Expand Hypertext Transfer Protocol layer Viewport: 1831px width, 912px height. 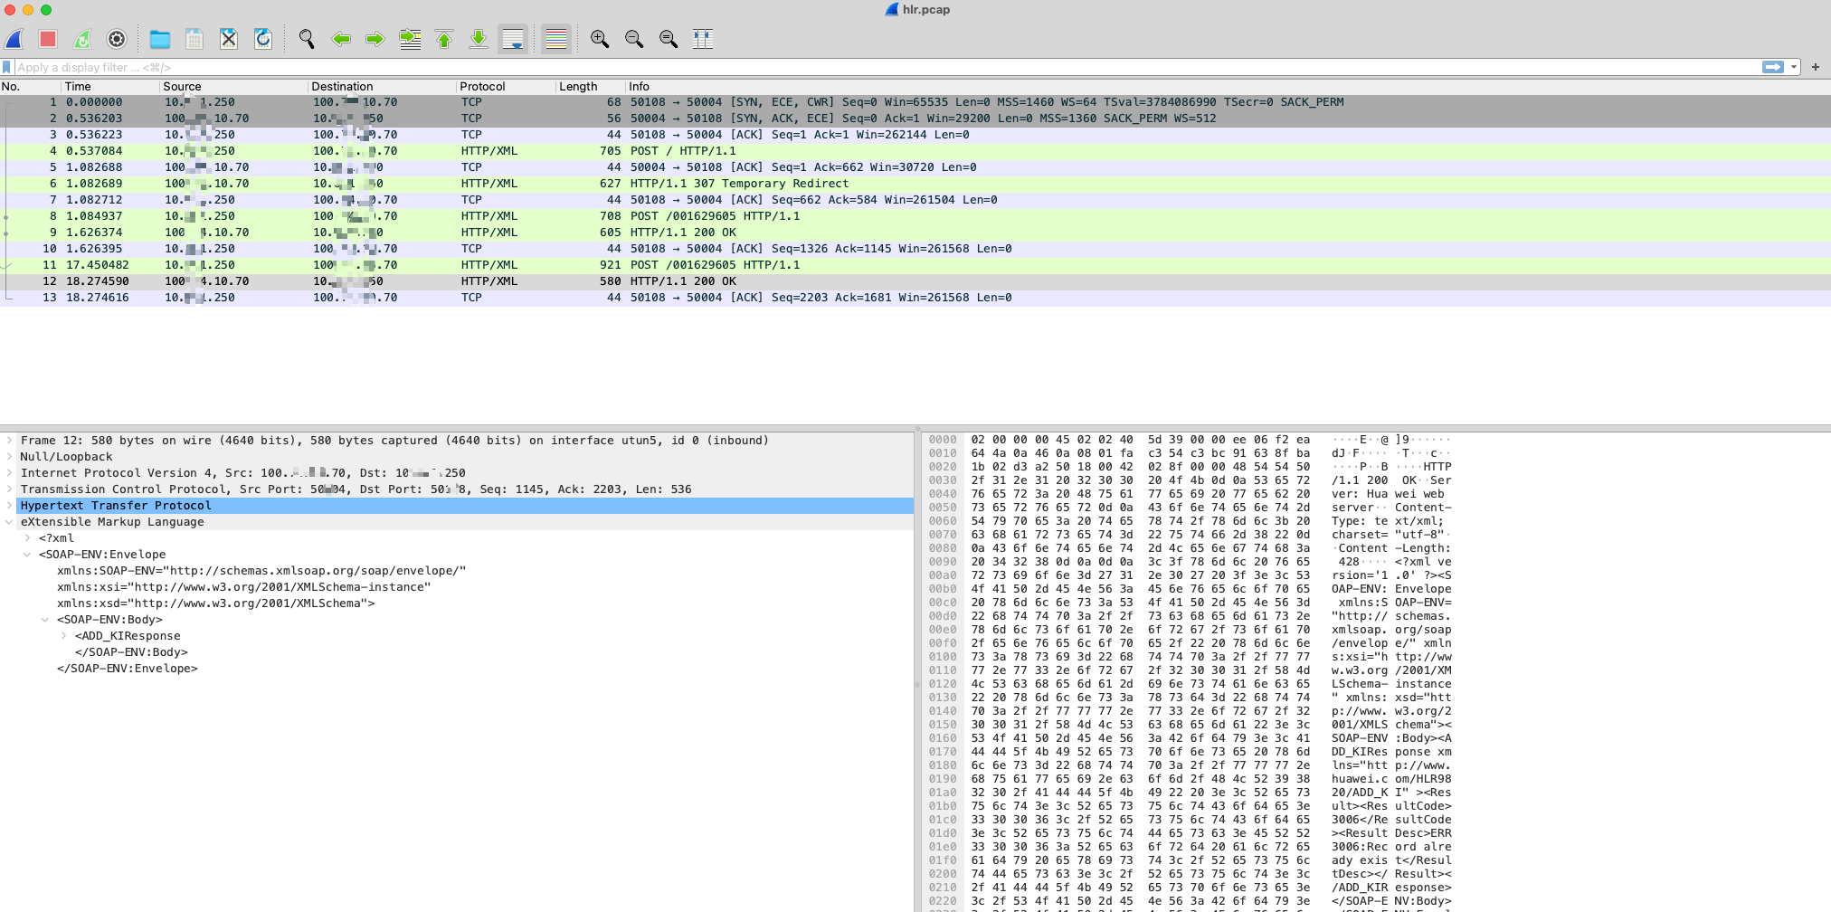point(9,506)
